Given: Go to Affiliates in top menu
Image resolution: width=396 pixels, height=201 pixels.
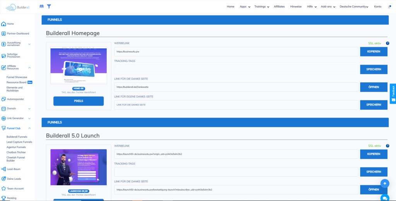Looking at the screenshot, I should click(x=279, y=7).
